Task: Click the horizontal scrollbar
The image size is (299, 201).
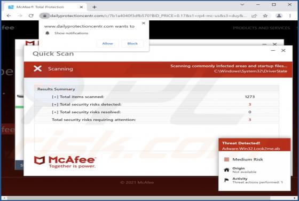Action: pyautogui.click(x=138, y=198)
